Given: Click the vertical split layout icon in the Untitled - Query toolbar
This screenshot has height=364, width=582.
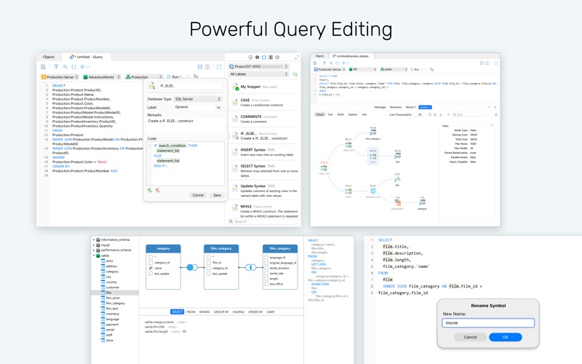Looking at the screenshot, I should [207, 67].
